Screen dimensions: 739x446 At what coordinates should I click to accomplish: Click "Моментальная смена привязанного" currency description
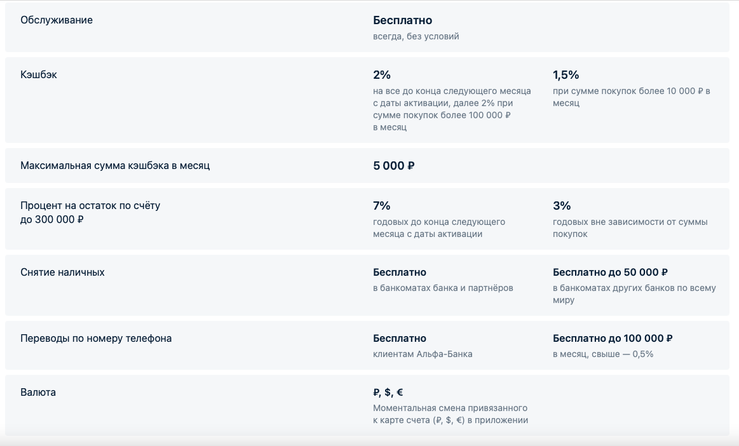tap(450, 408)
